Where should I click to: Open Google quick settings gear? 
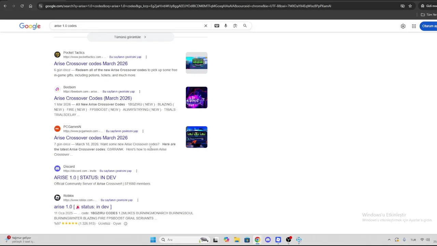click(403, 26)
